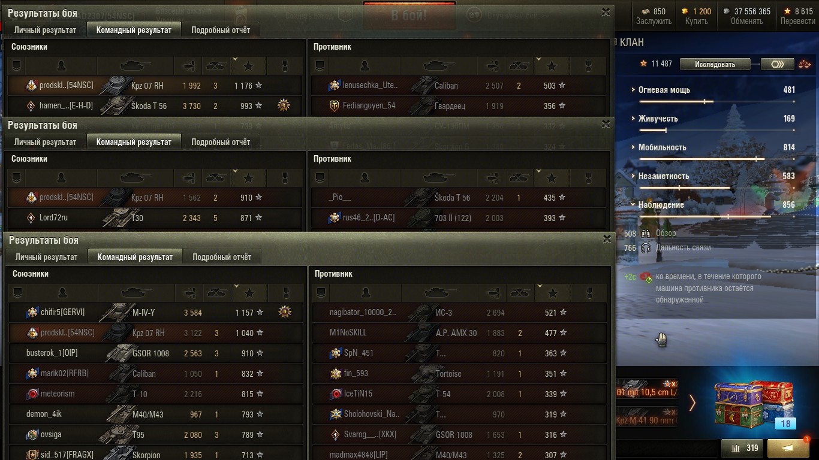819x460 pixels.
Task: Click the Исследовать research button
Action: 715,64
